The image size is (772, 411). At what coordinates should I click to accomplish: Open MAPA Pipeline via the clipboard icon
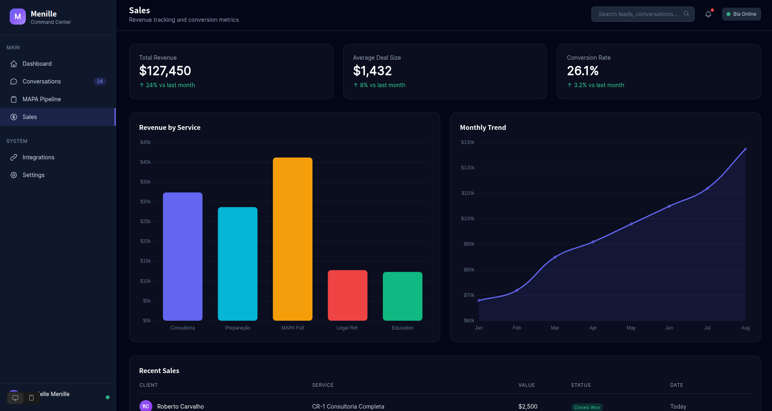pyautogui.click(x=14, y=99)
